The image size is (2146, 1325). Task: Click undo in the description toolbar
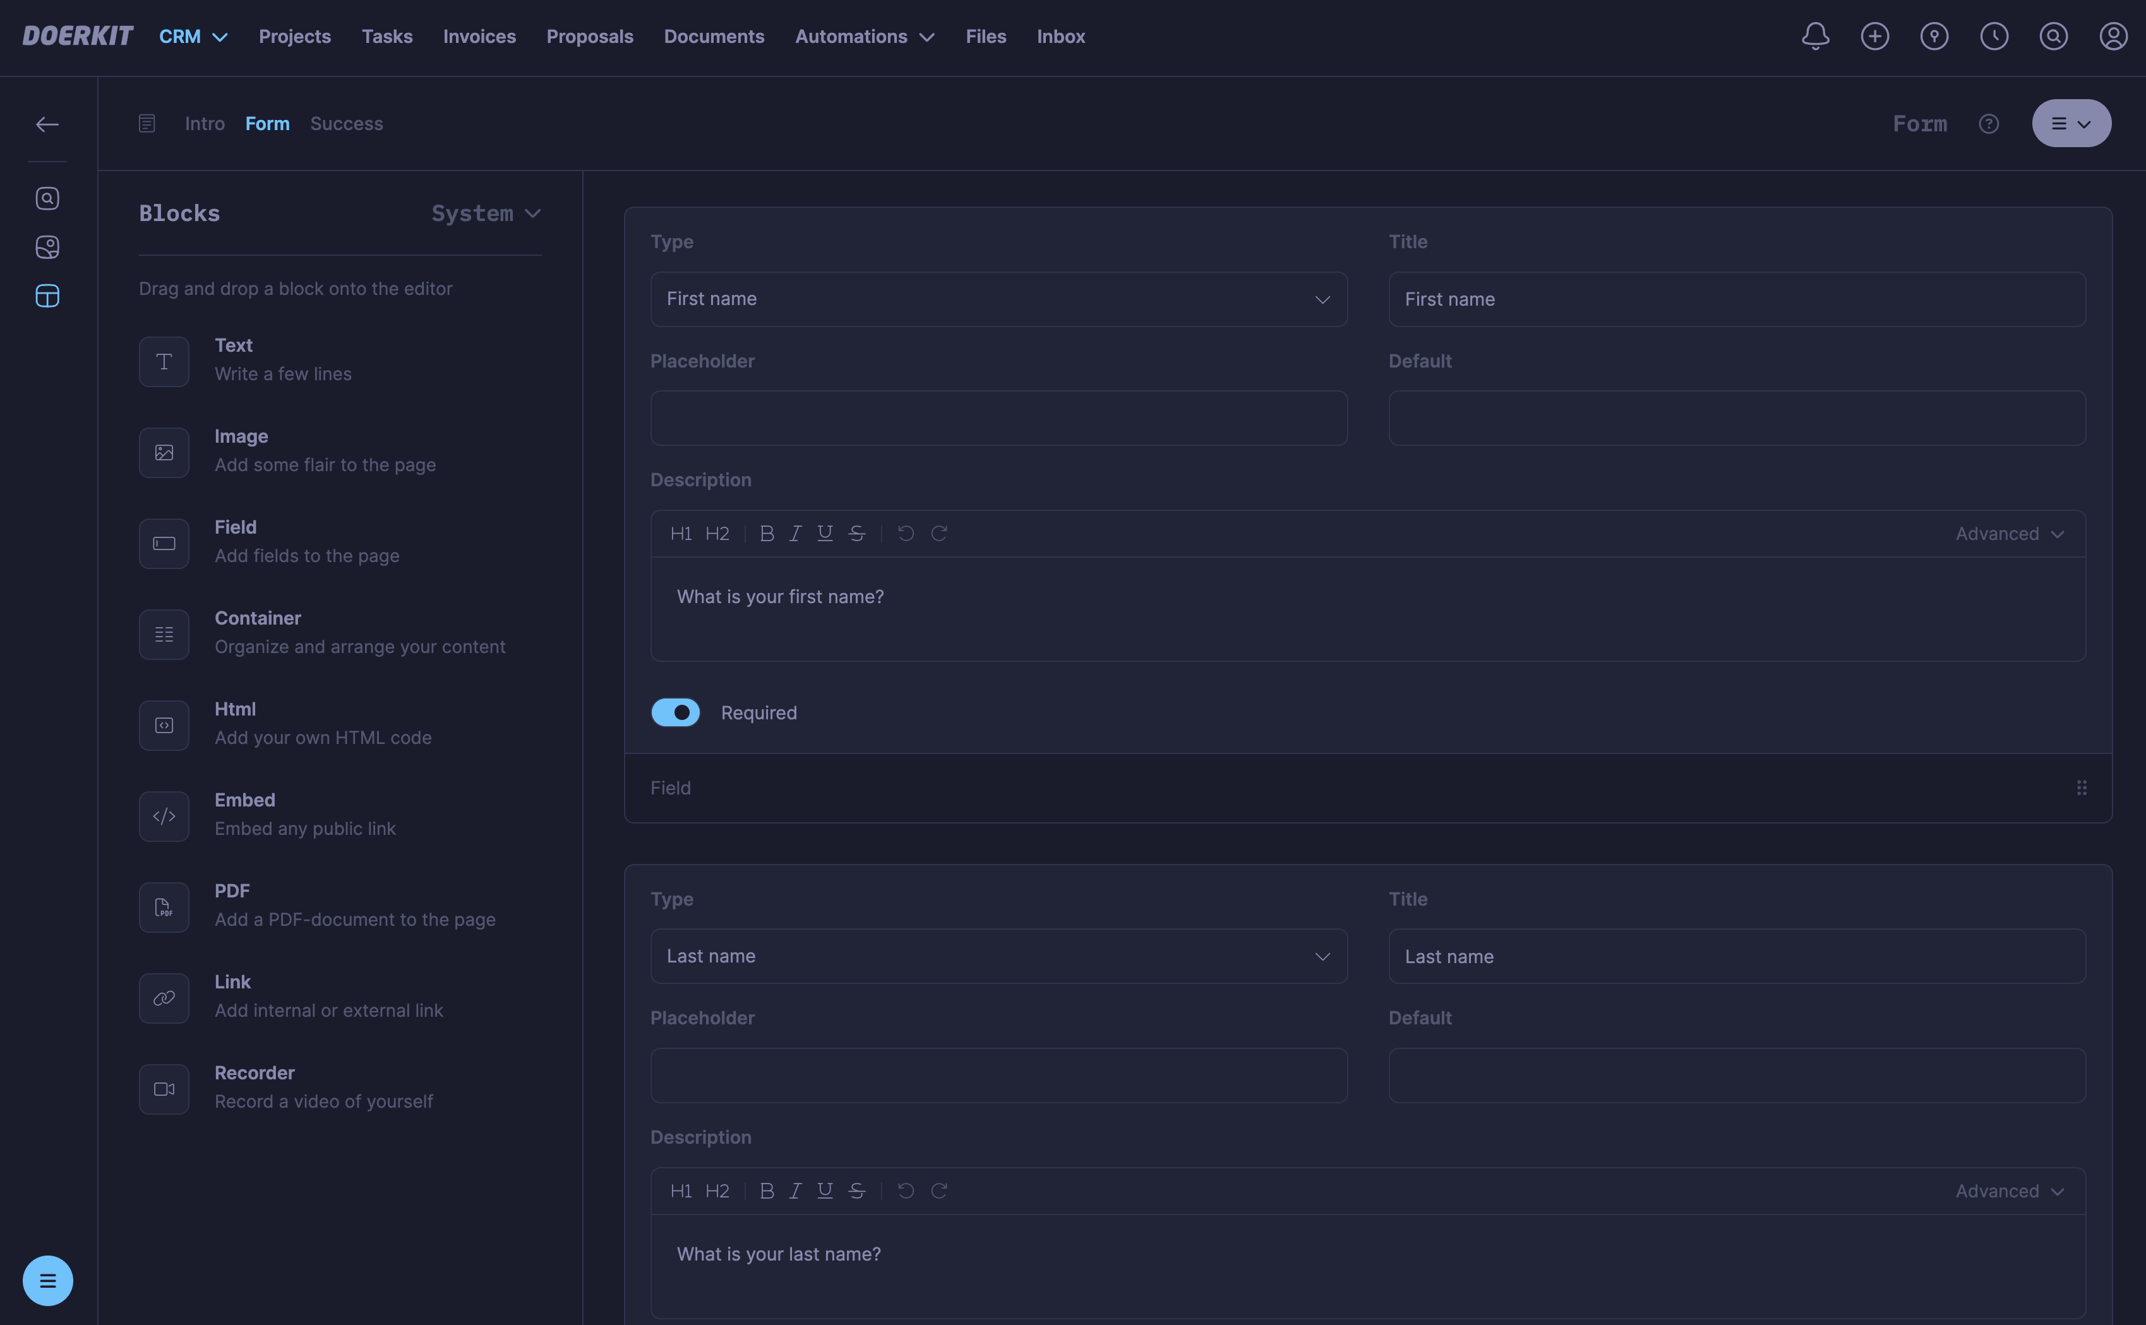click(905, 533)
